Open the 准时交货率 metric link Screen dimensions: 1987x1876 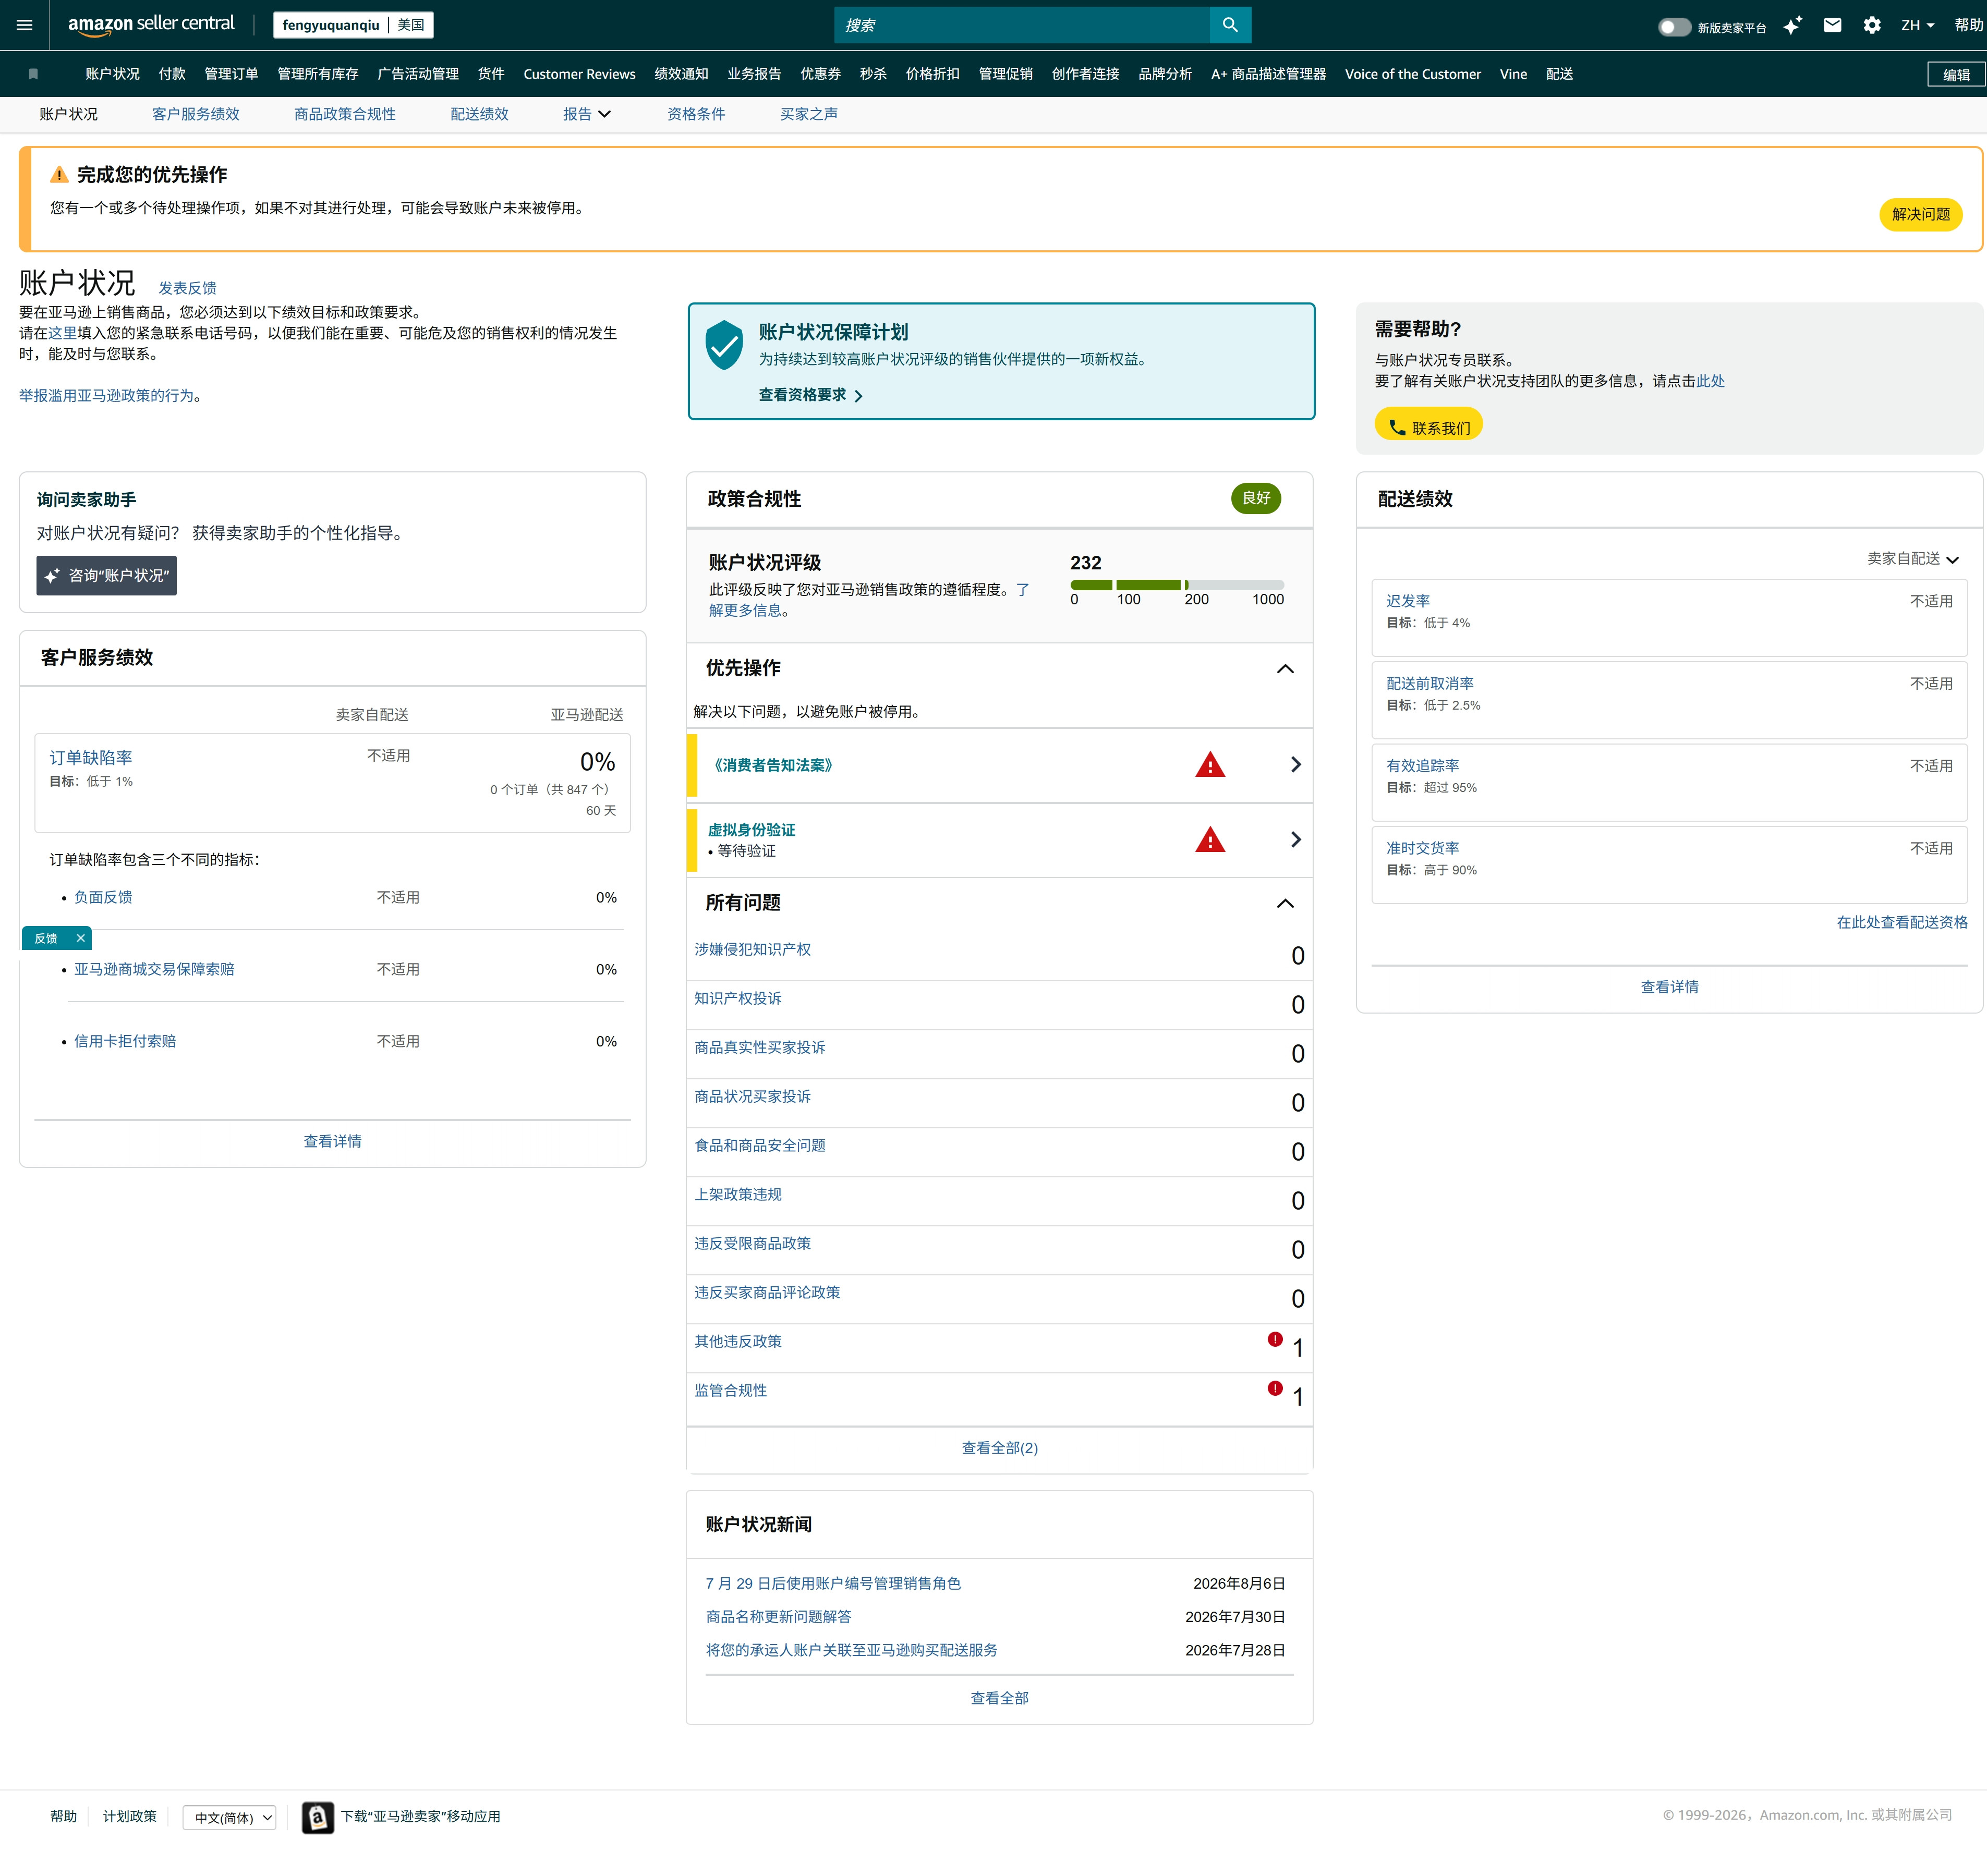pyautogui.click(x=1422, y=848)
